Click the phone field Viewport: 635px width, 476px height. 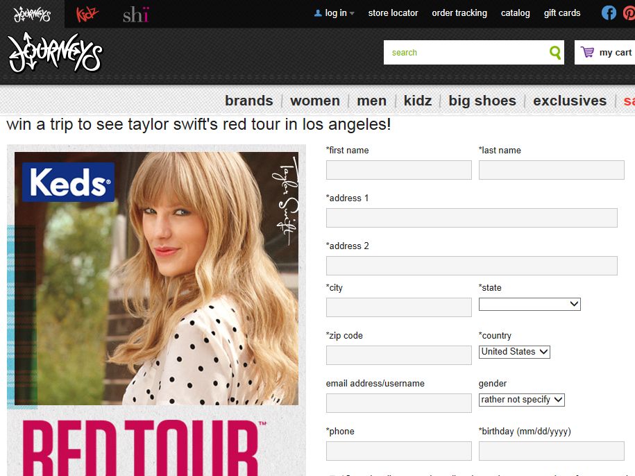[399, 451]
